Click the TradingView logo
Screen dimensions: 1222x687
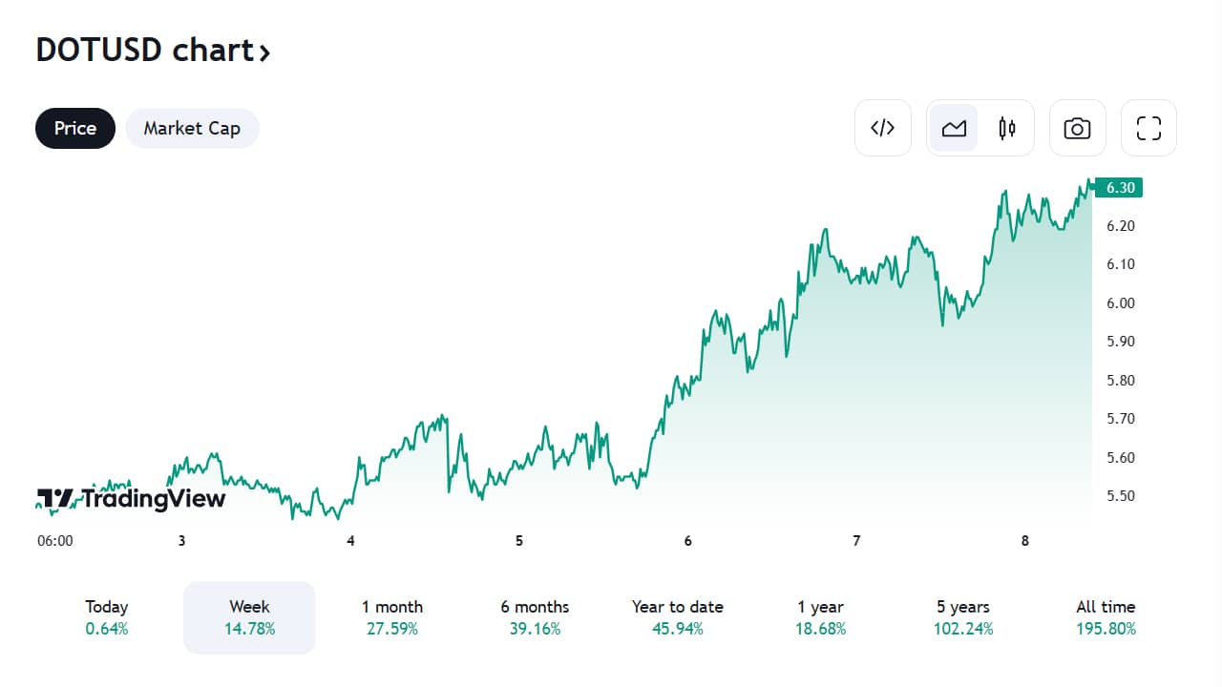pos(132,498)
